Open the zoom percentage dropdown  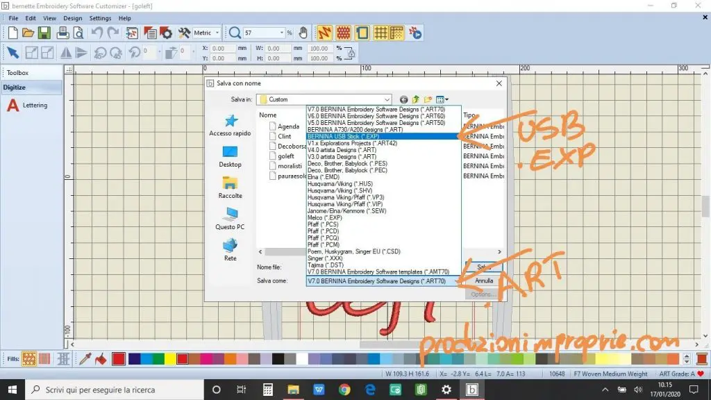[282, 33]
